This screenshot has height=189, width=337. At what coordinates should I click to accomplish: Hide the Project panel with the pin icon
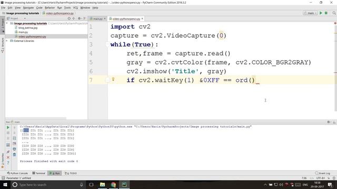tap(84, 18)
